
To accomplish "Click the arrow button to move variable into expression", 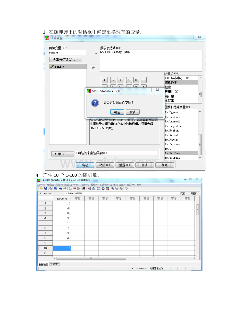I will pos(93,68).
